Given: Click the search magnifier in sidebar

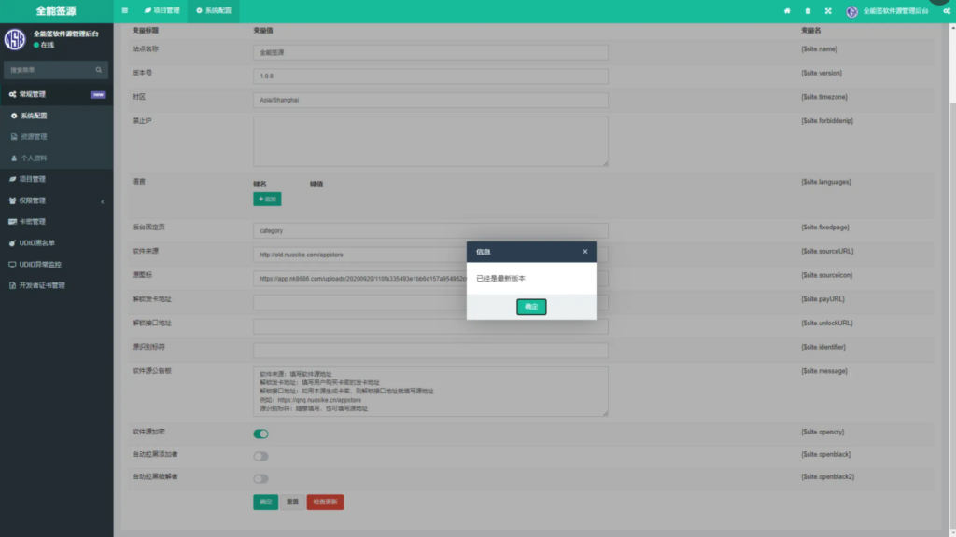Looking at the screenshot, I should pos(98,70).
